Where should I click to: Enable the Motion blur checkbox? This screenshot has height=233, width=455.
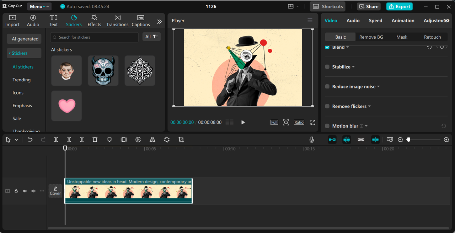(x=327, y=126)
